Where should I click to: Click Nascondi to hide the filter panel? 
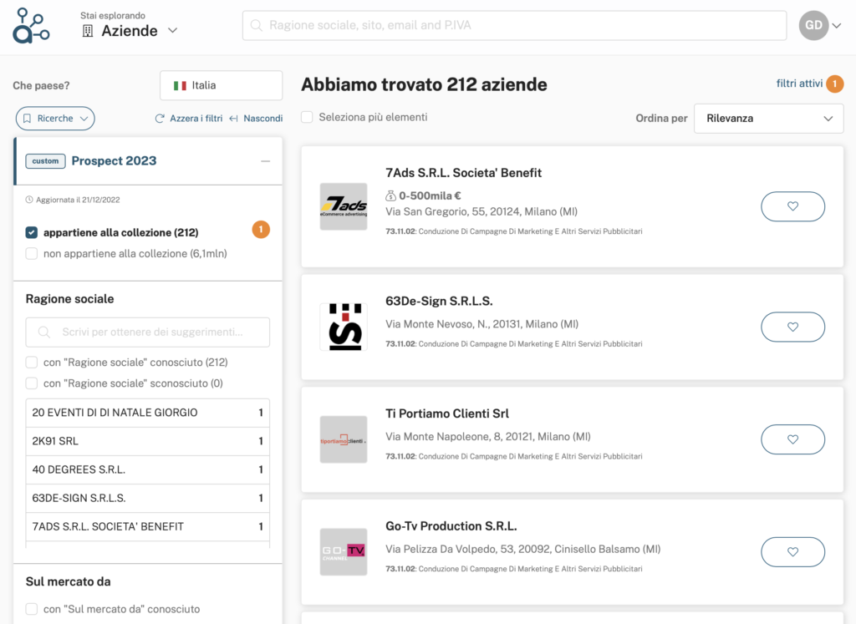click(x=256, y=119)
